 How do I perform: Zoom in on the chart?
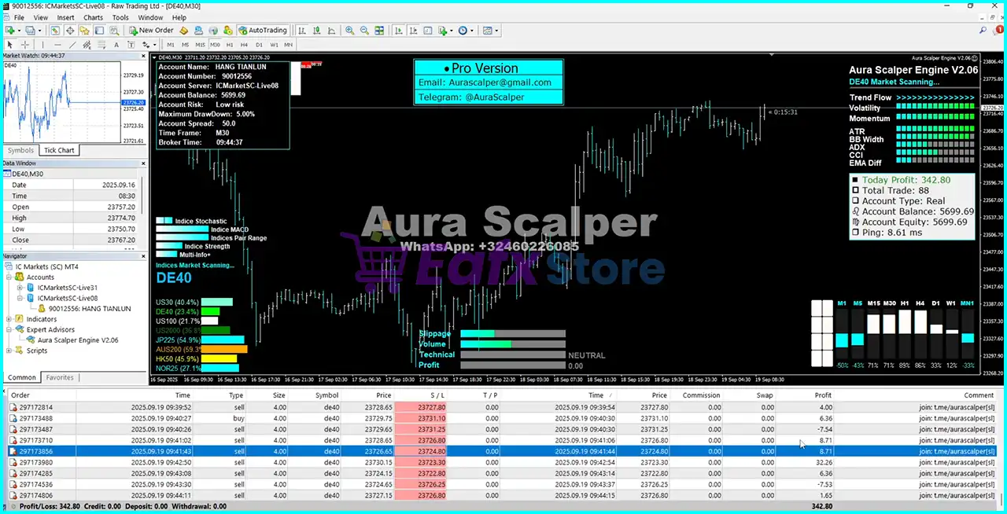tap(349, 31)
